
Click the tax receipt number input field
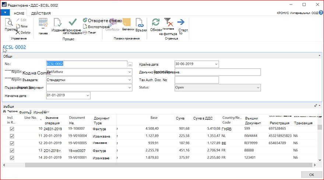pos(218,72)
